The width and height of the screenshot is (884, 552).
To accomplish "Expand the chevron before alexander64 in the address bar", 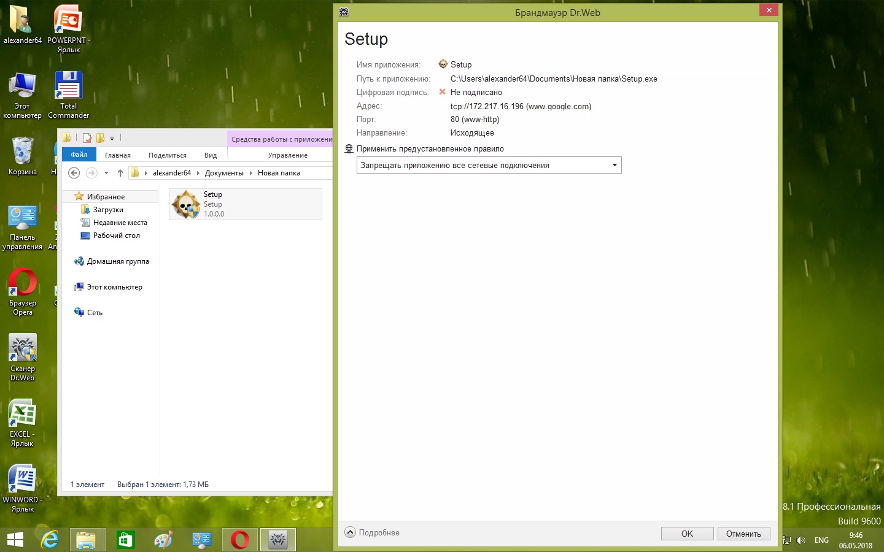I will (x=146, y=173).
